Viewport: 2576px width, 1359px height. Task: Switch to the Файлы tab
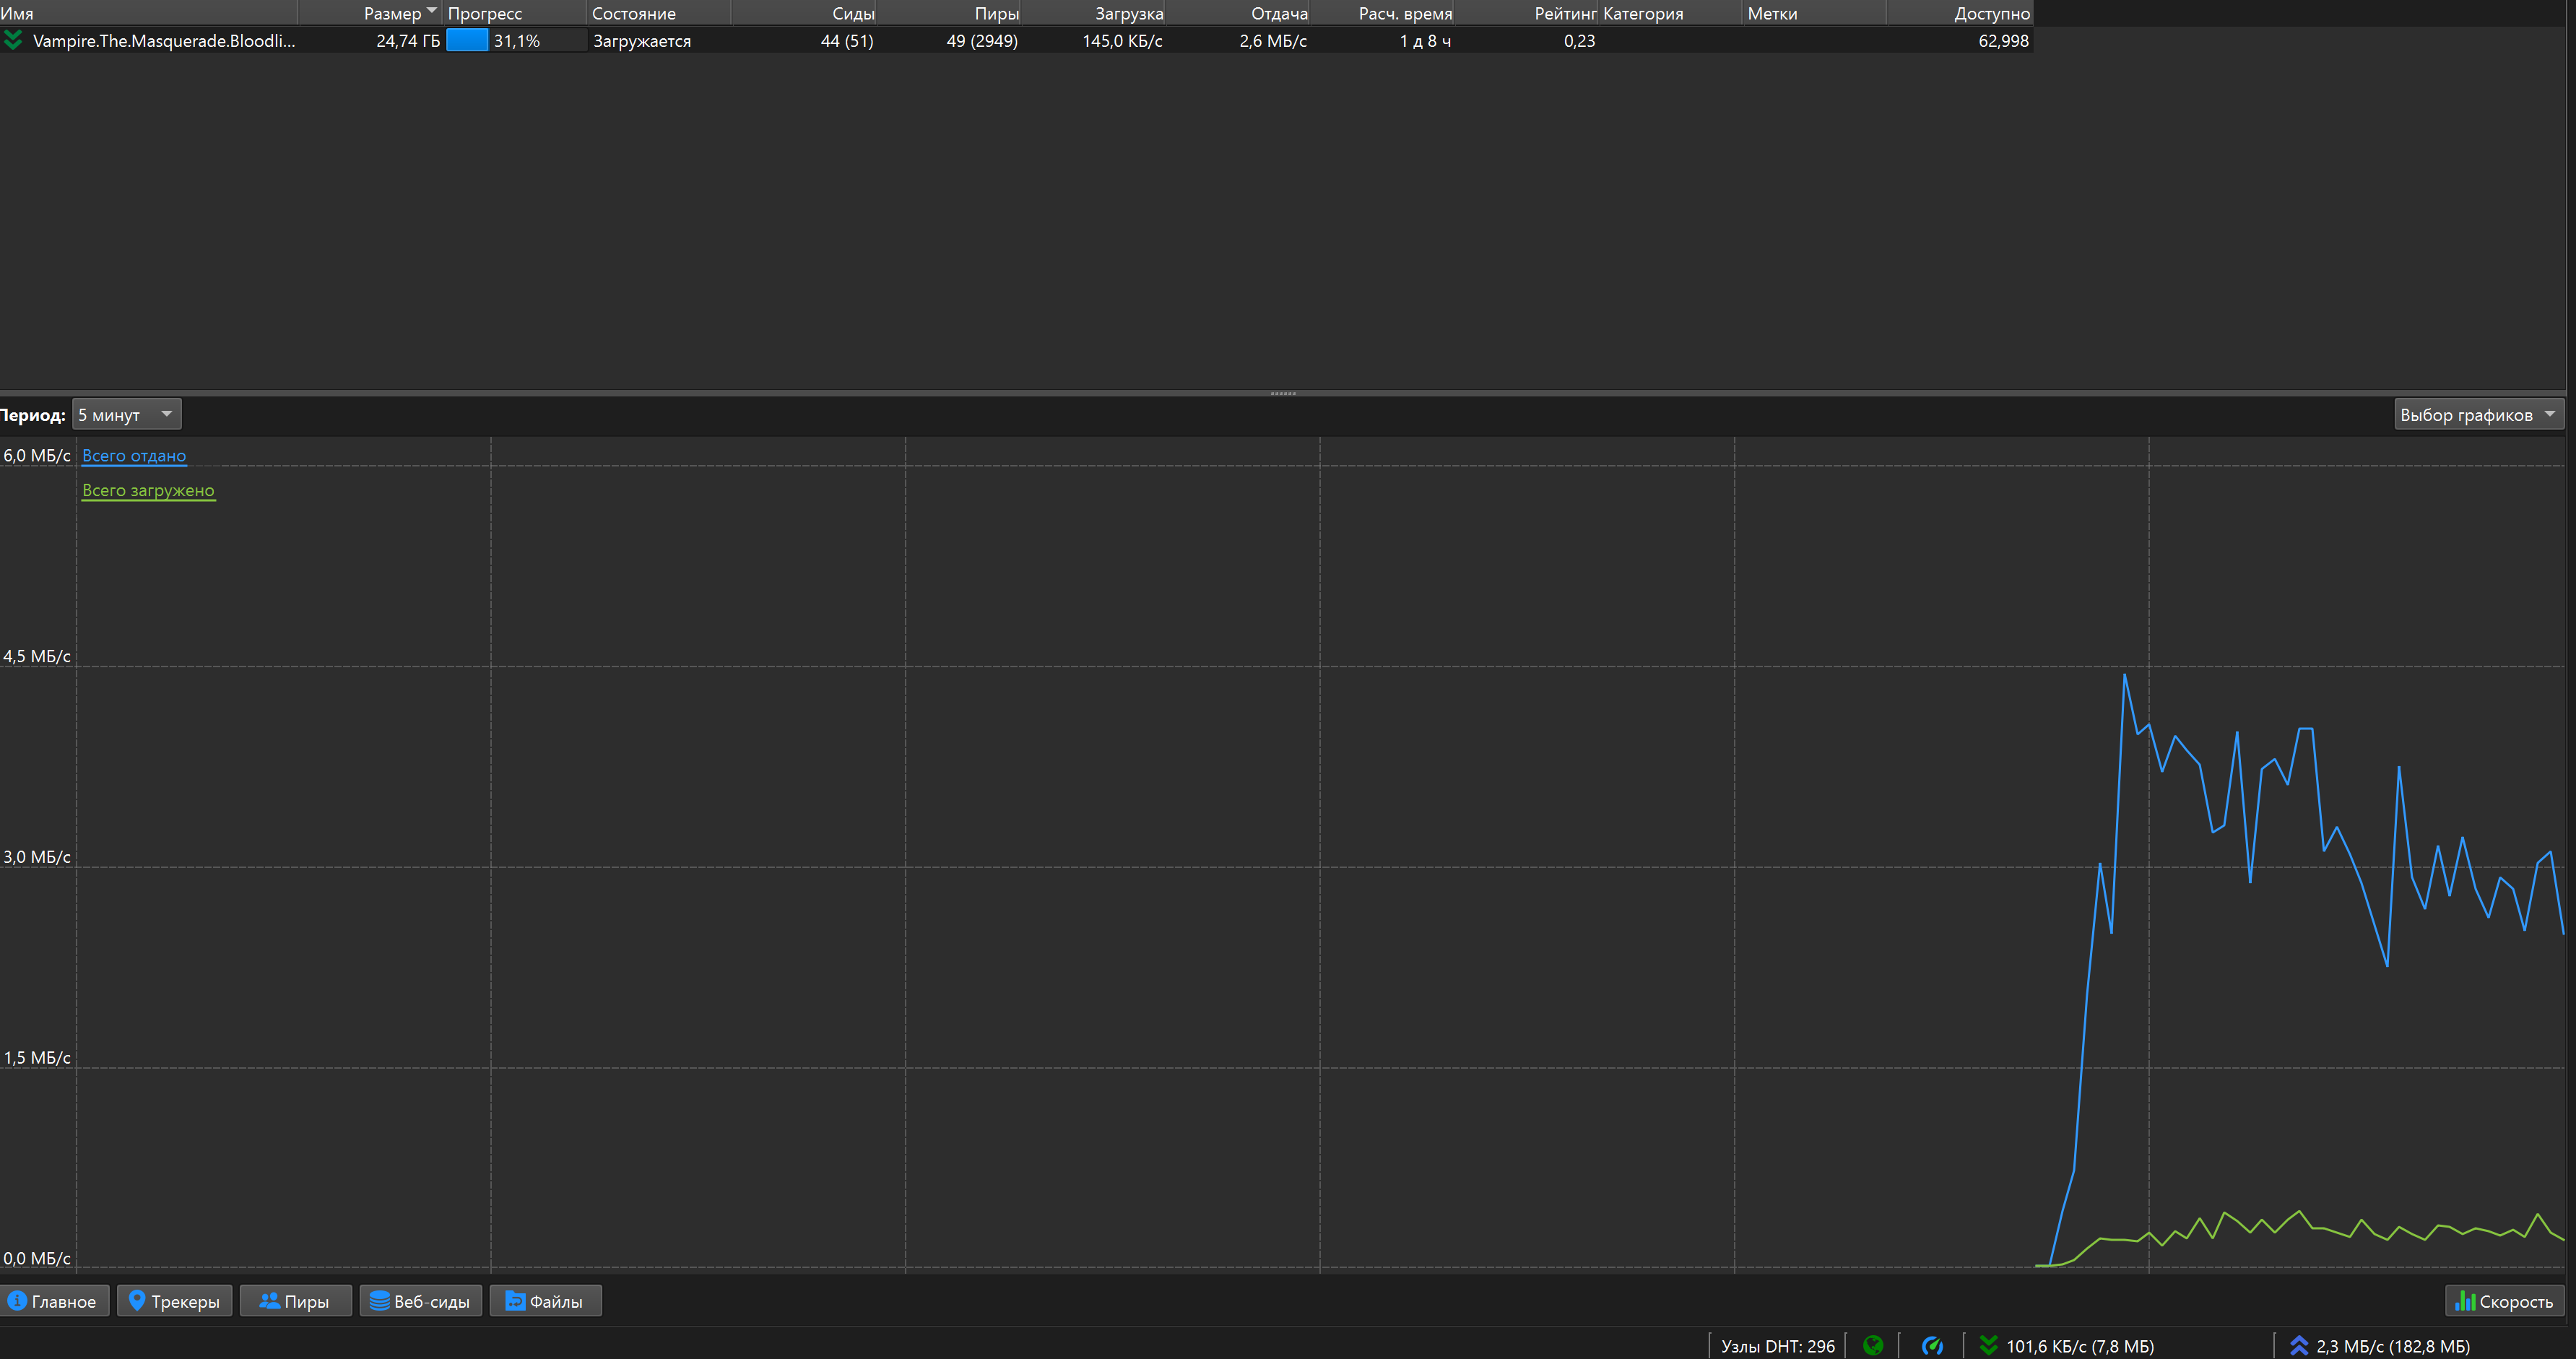[545, 1301]
